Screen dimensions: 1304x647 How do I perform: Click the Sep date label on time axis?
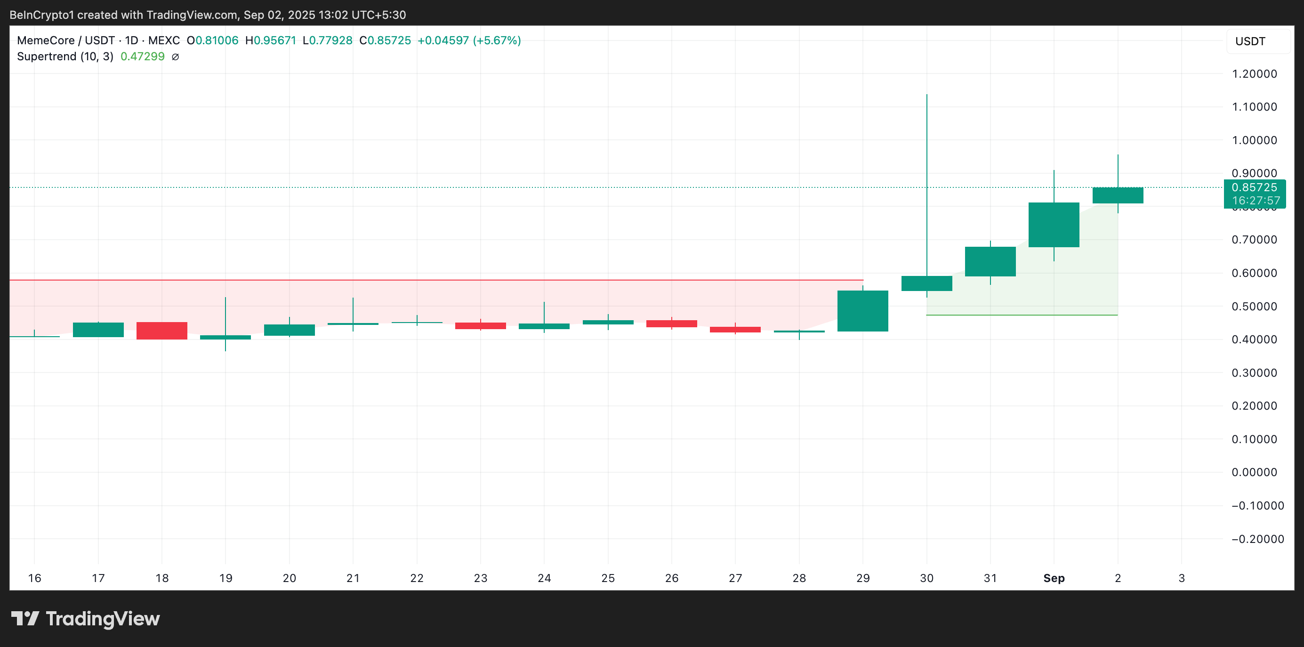(1054, 578)
